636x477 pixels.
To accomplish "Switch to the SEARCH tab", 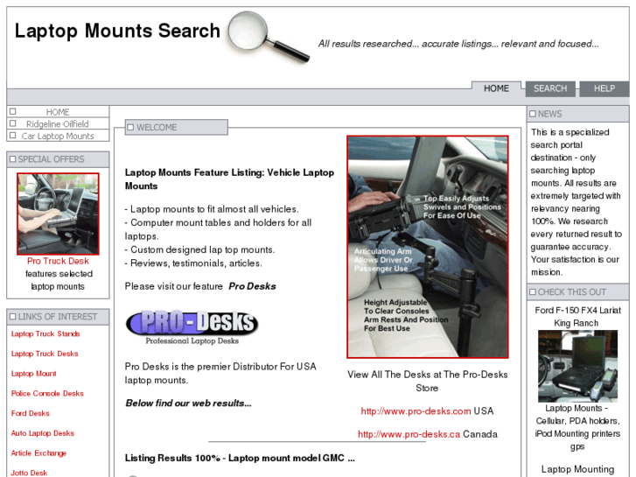I will coord(550,88).
